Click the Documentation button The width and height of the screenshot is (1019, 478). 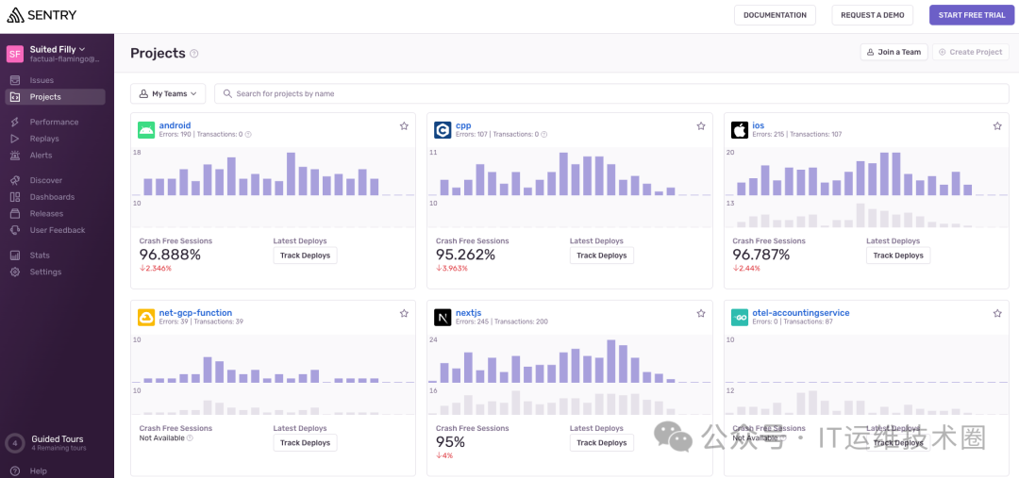coord(775,15)
